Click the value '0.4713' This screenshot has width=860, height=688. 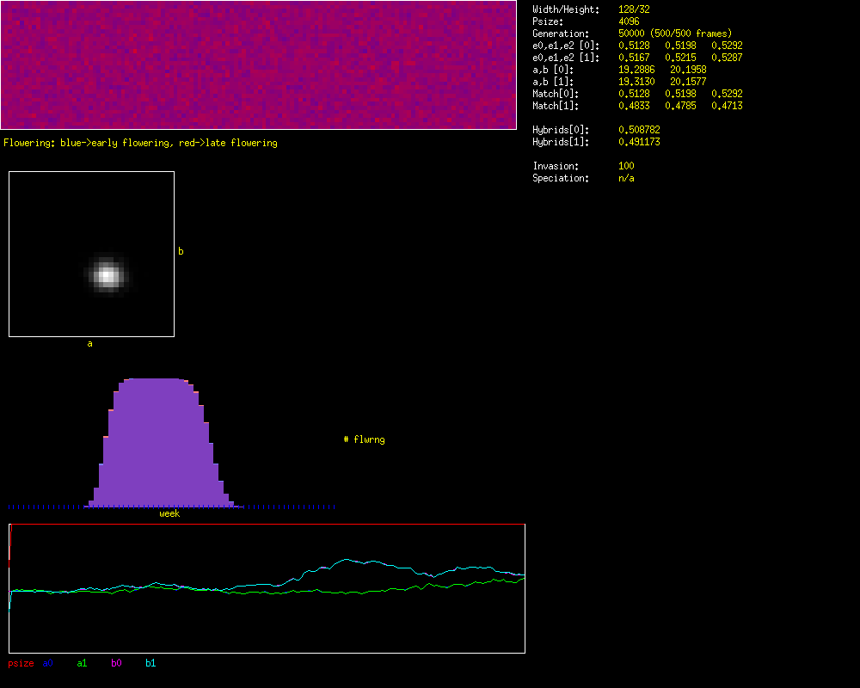(728, 107)
